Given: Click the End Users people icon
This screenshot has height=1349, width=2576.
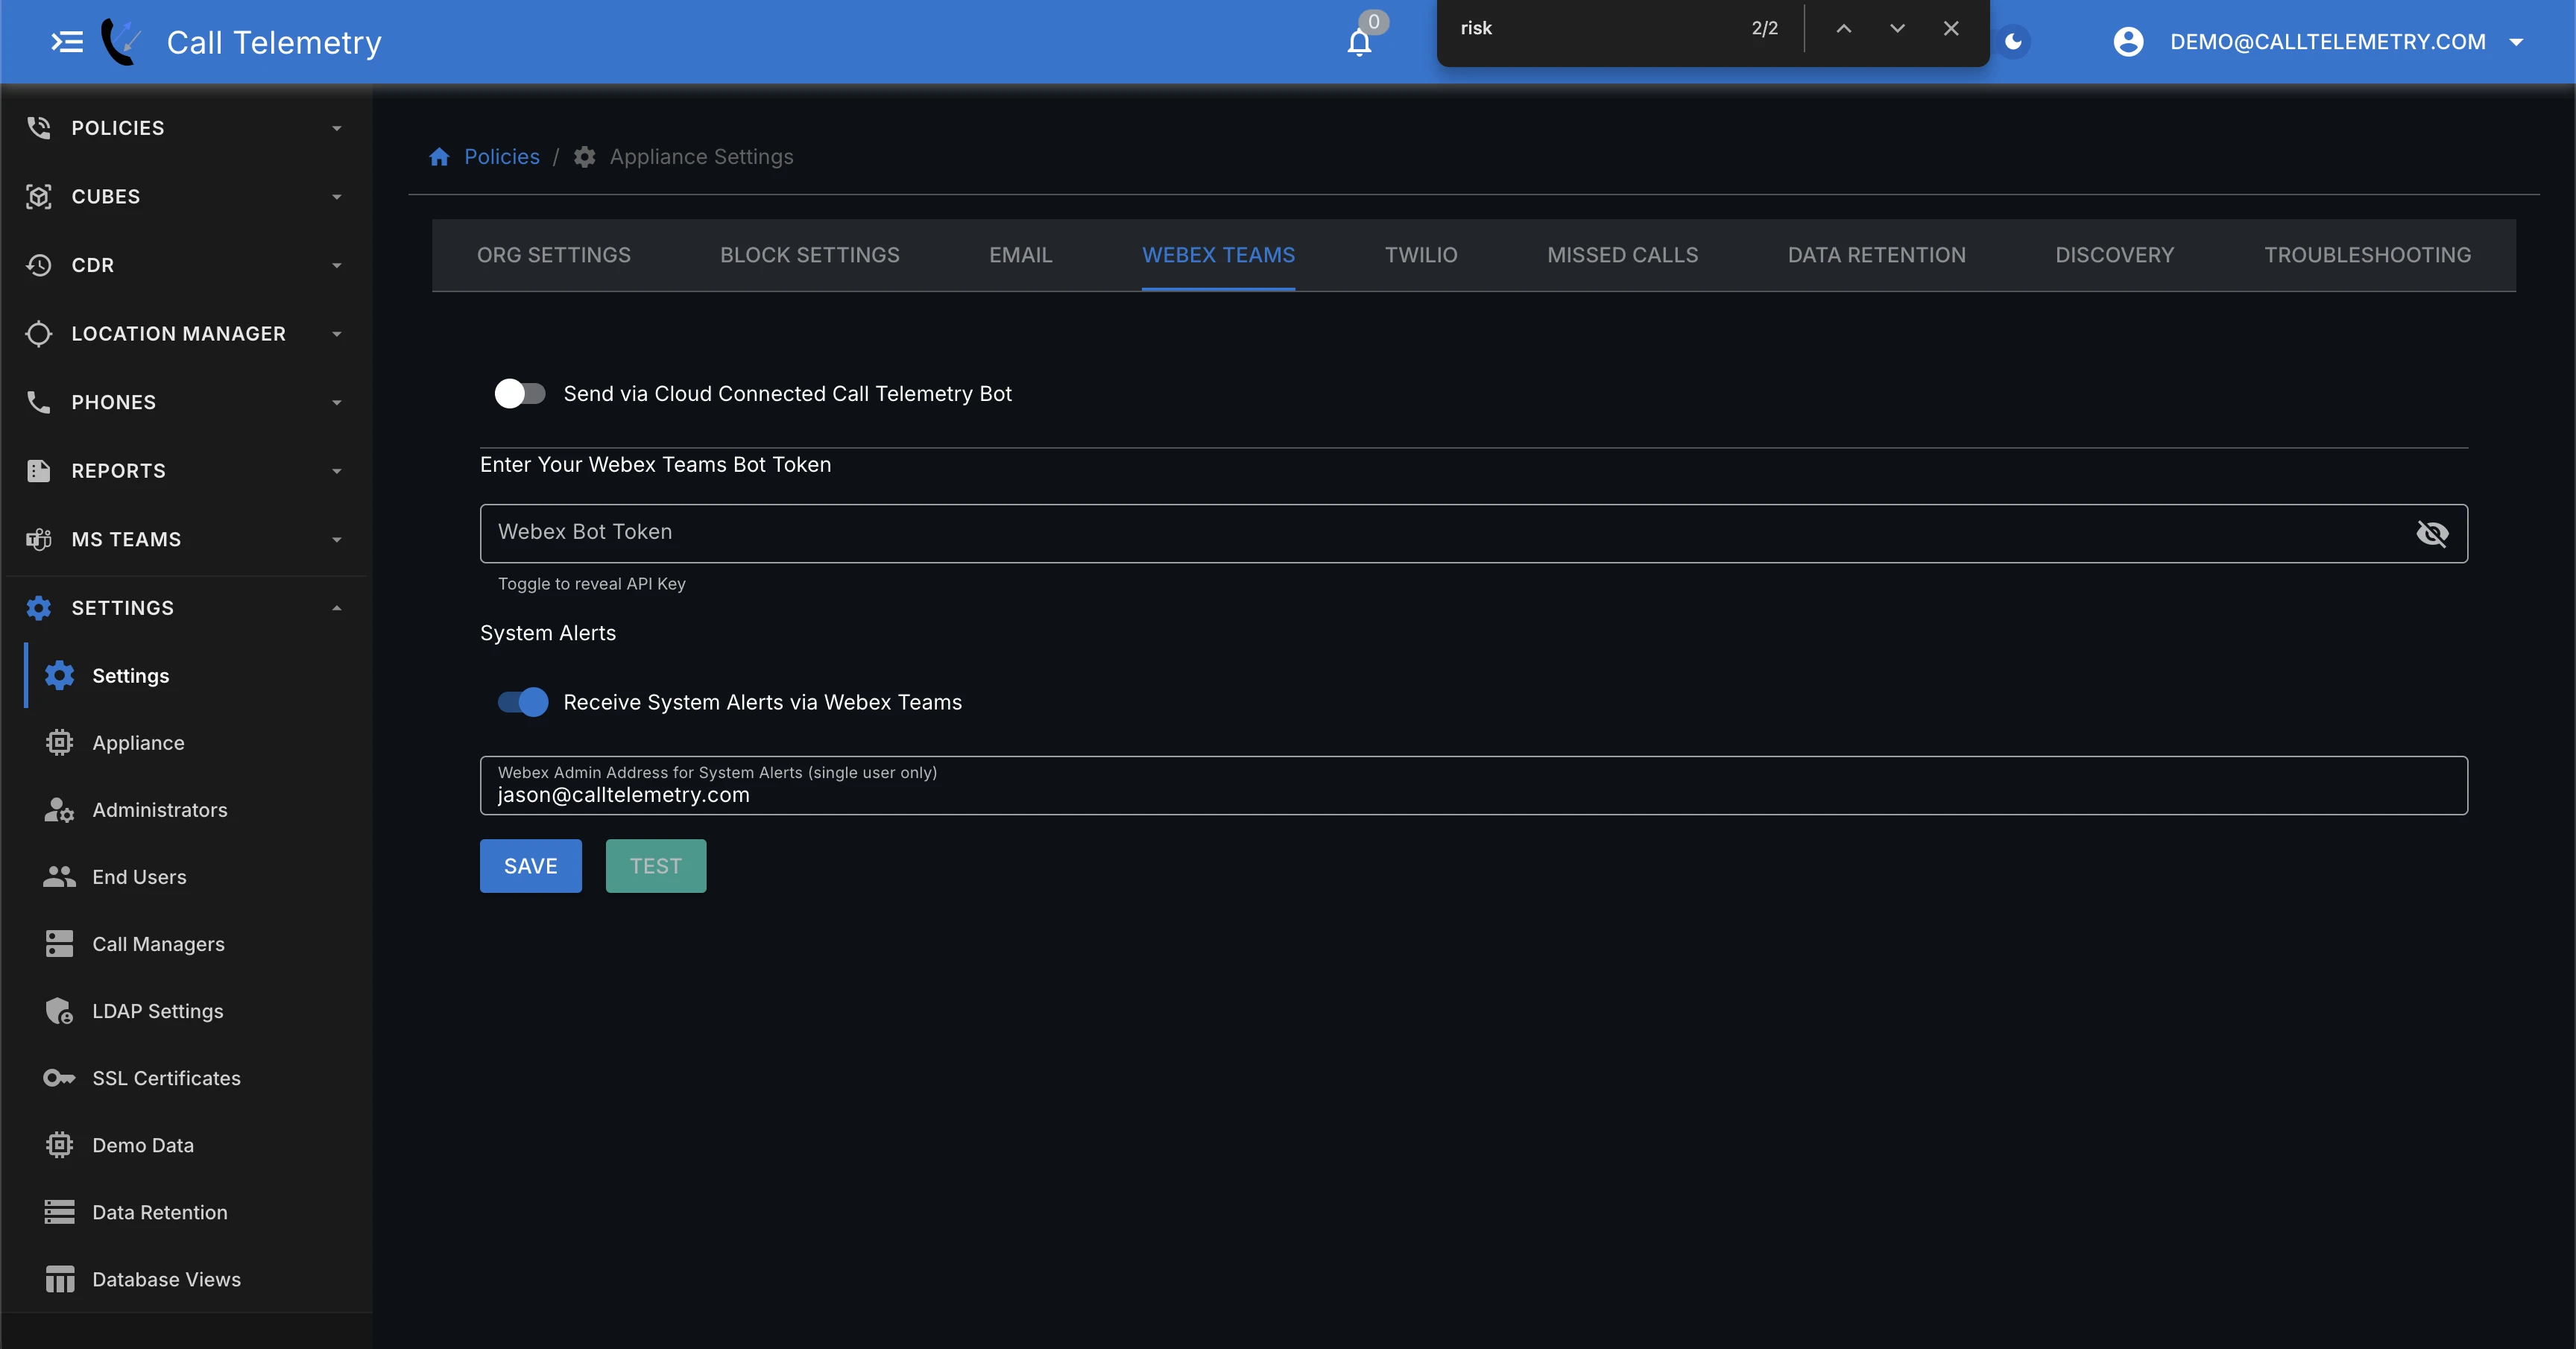Looking at the screenshot, I should 60,877.
